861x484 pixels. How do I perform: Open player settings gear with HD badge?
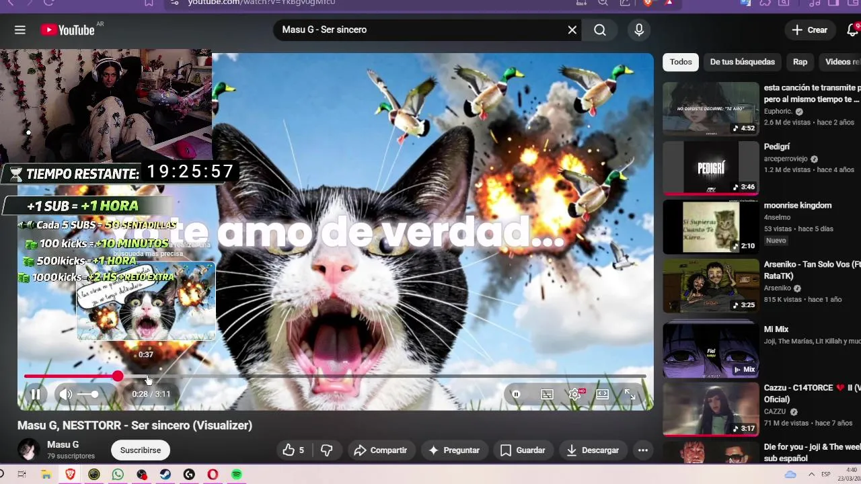tap(575, 395)
